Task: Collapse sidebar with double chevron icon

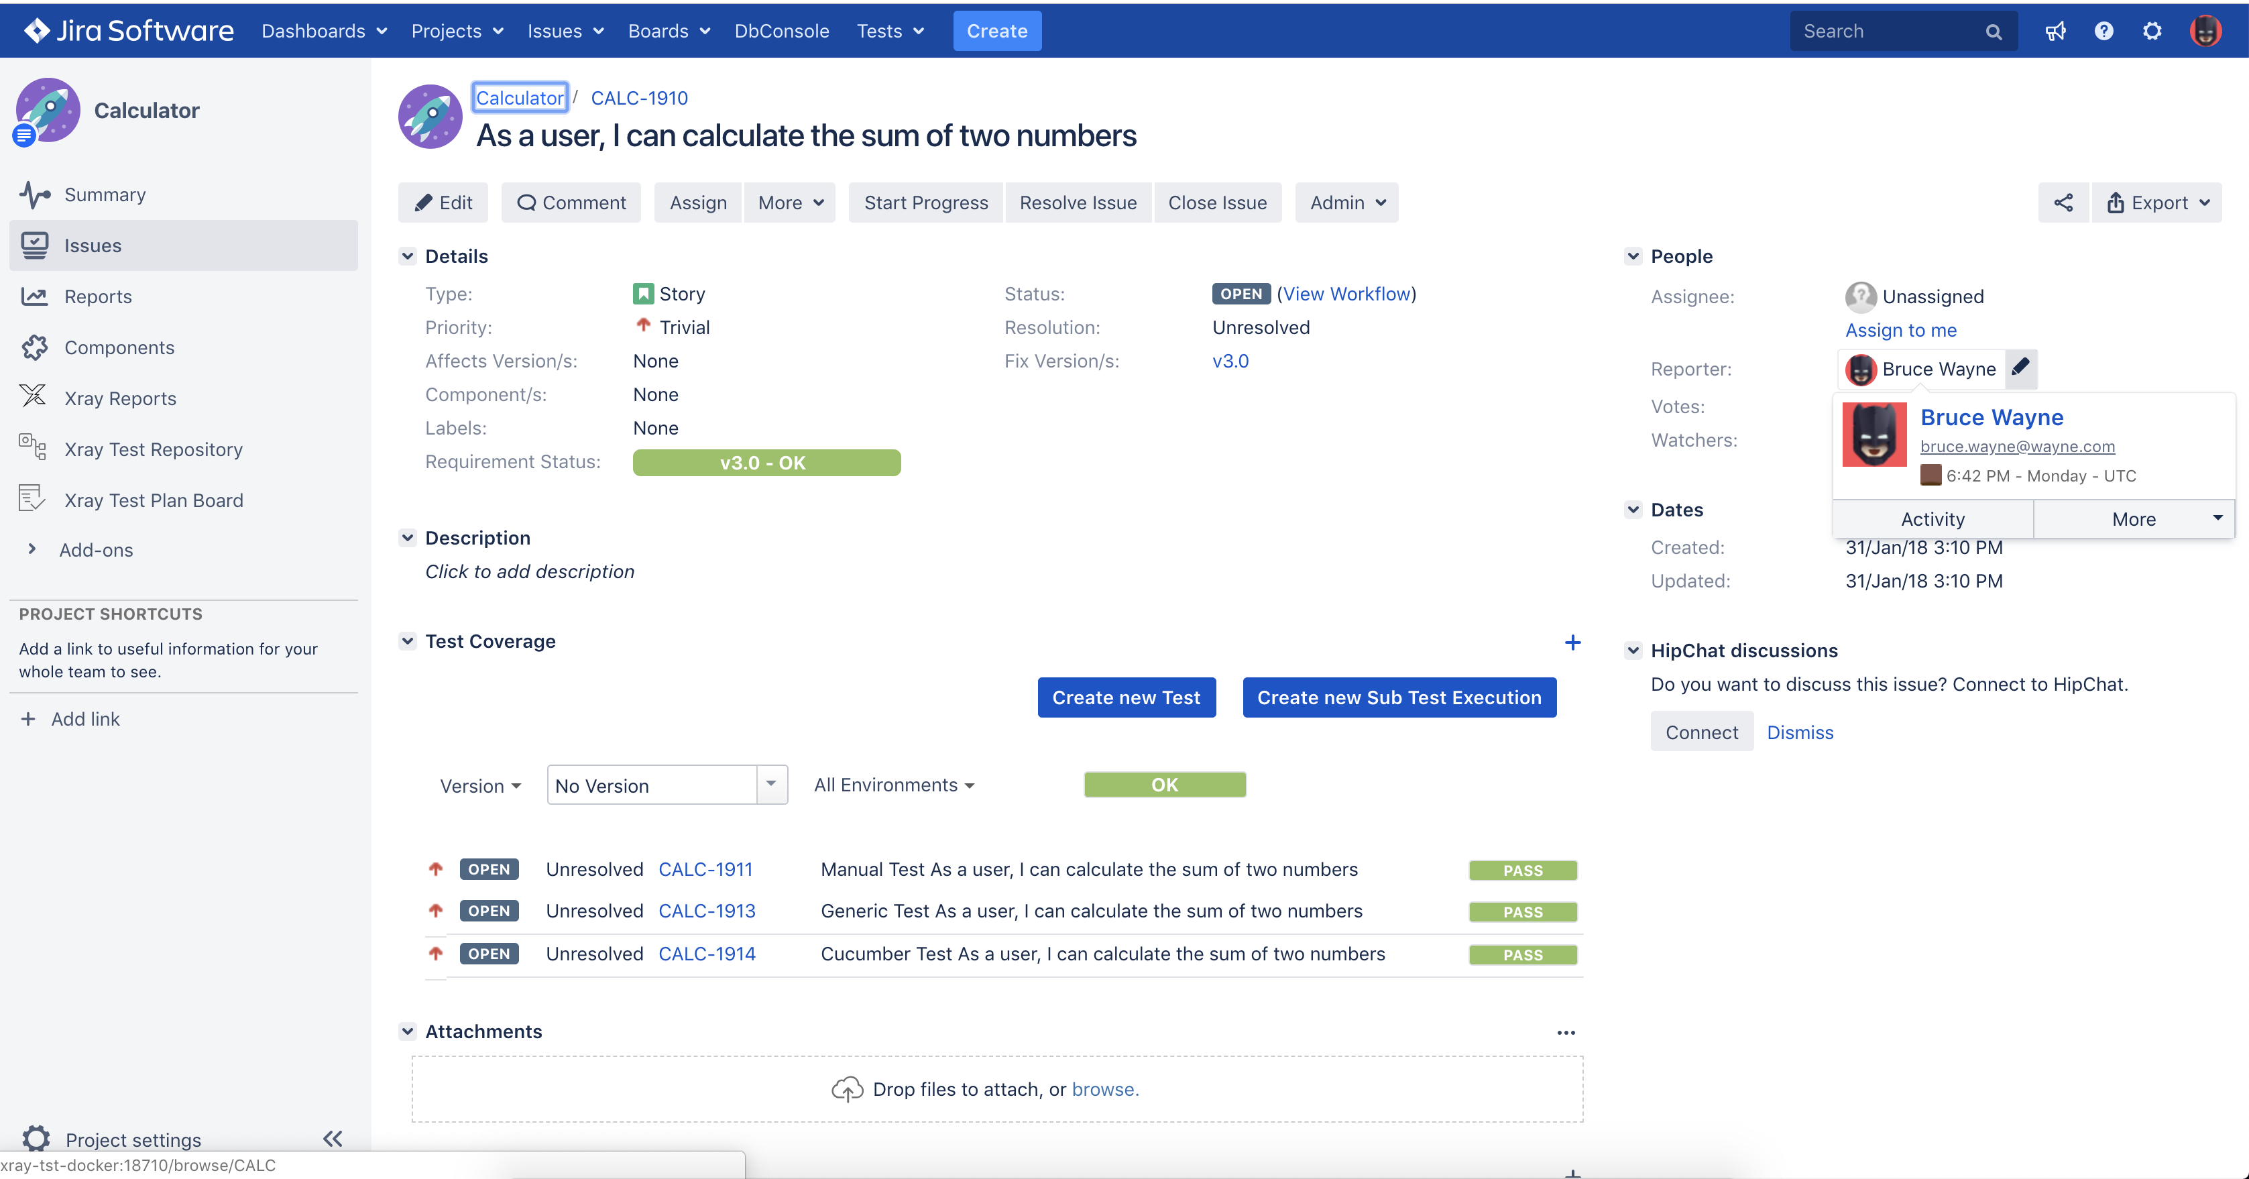Action: tap(333, 1138)
